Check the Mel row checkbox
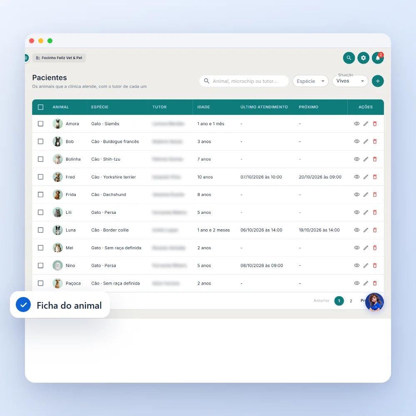This screenshot has width=416, height=416. click(x=41, y=248)
